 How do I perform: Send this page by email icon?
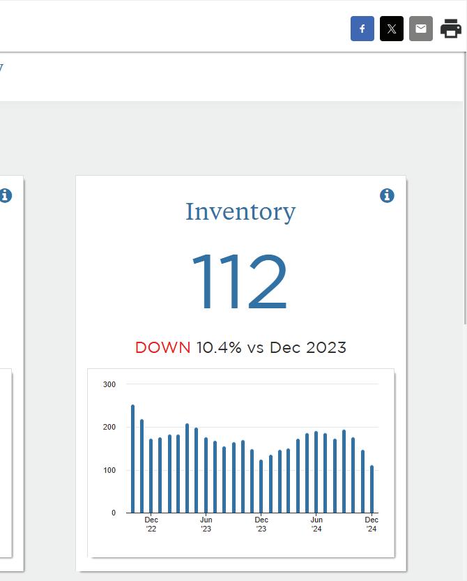[x=421, y=29]
